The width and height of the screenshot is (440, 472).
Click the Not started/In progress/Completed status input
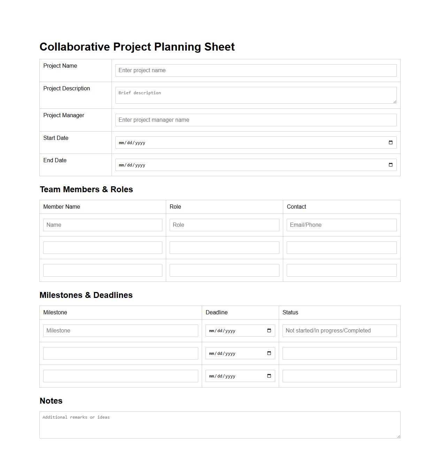339,330
